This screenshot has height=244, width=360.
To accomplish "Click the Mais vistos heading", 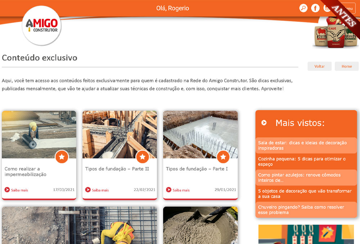I will point(300,123).
